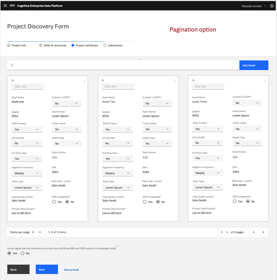Viewport: 277px width, 280px height.
Task: Open overflow menu on IOU-093 asset card
Action: point(265,81)
